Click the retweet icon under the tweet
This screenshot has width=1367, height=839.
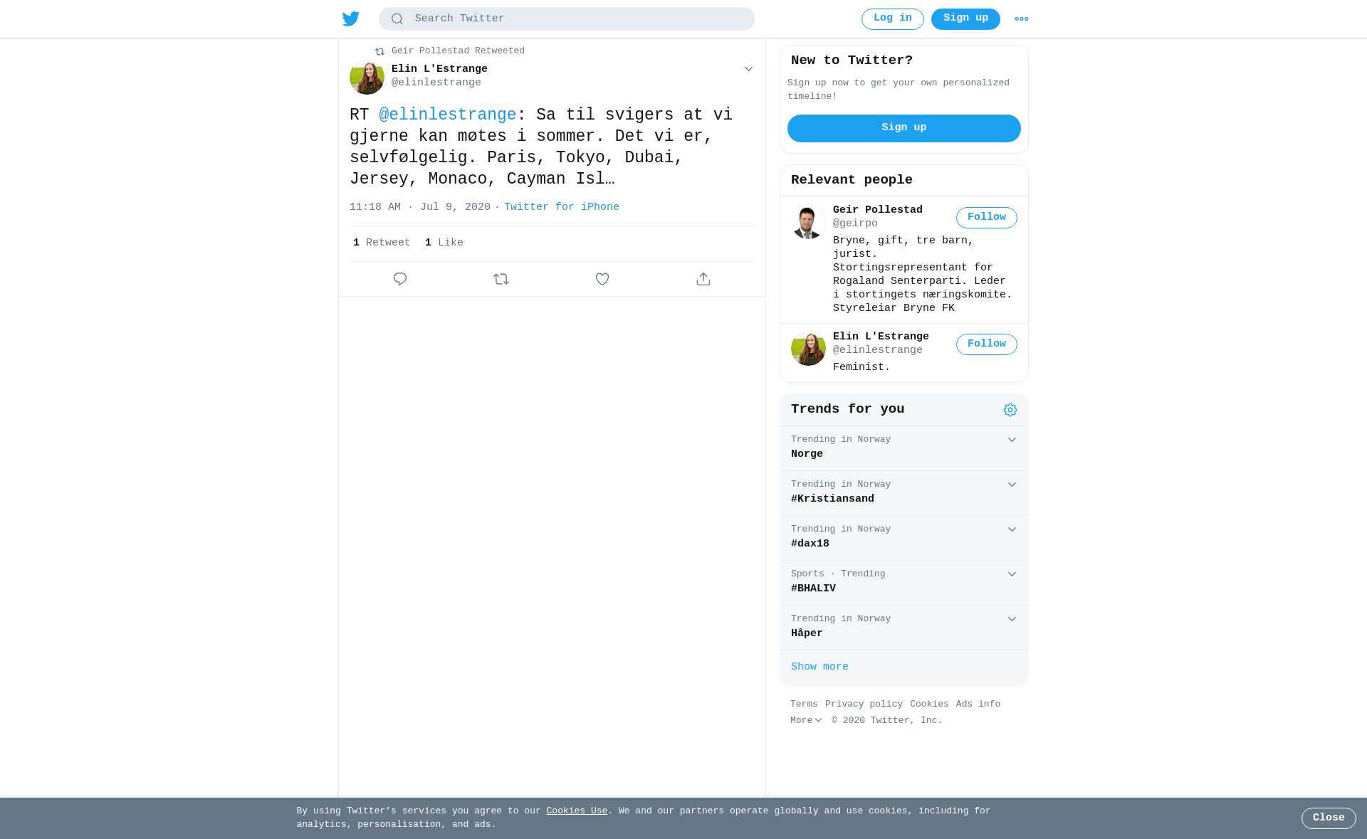pos(501,279)
